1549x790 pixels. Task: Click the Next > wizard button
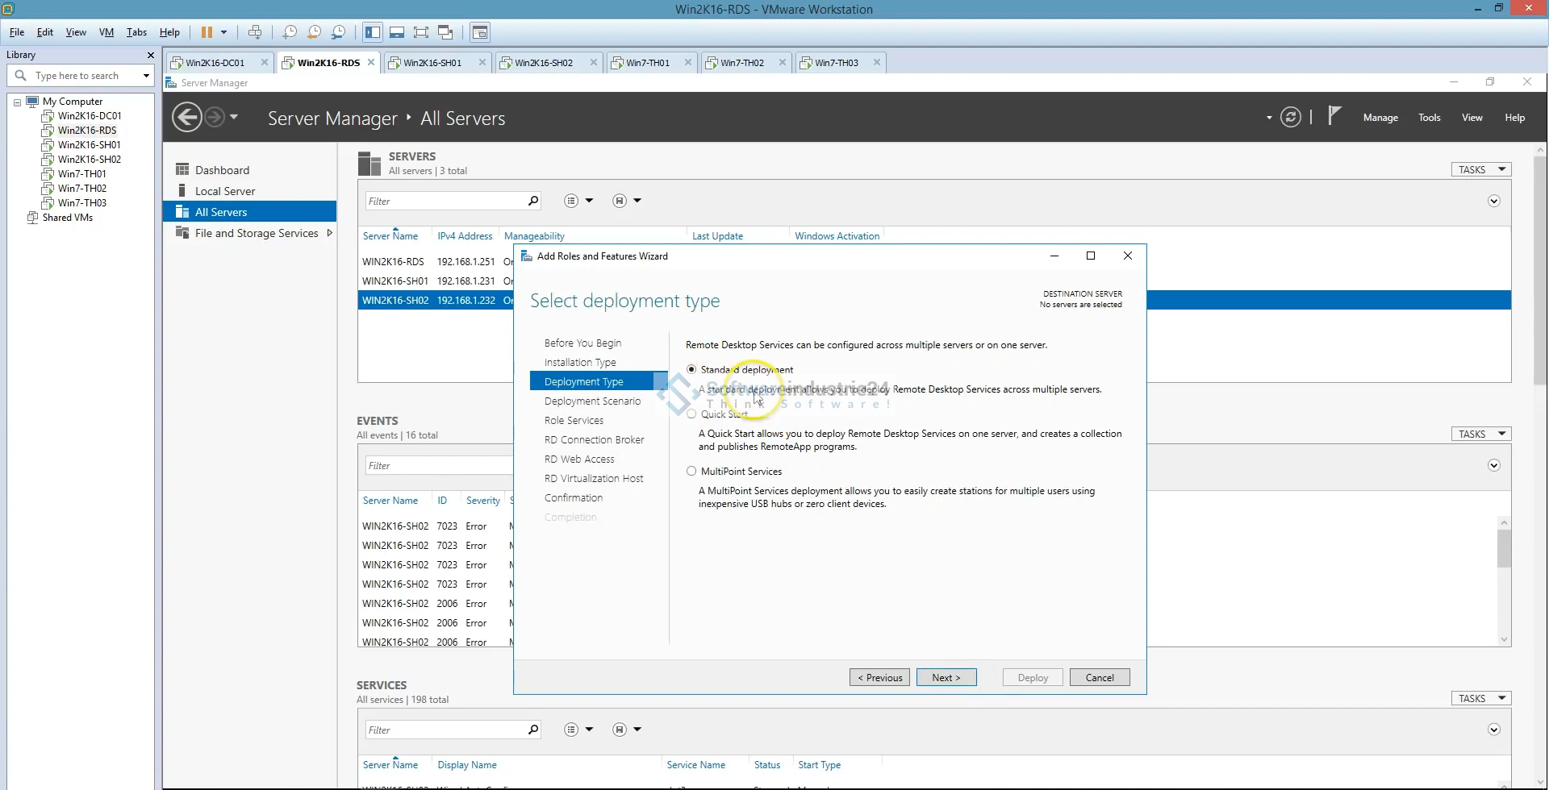coord(946,678)
